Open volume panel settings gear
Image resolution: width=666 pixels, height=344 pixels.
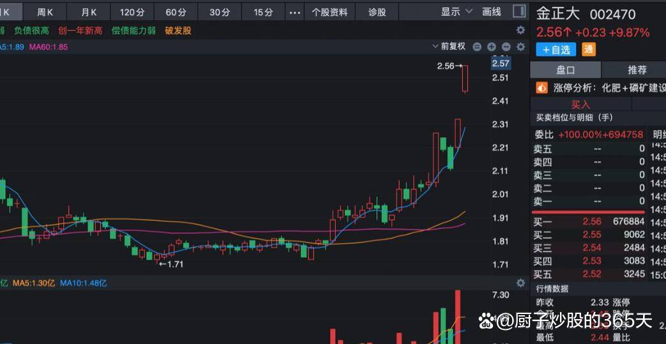521,283
